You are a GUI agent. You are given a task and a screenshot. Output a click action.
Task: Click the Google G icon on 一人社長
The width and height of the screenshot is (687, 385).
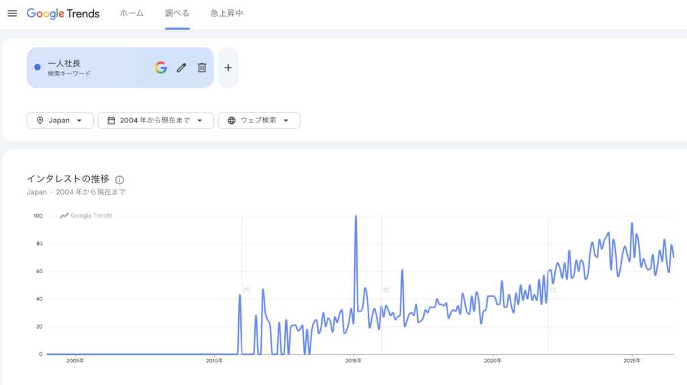[x=161, y=68]
